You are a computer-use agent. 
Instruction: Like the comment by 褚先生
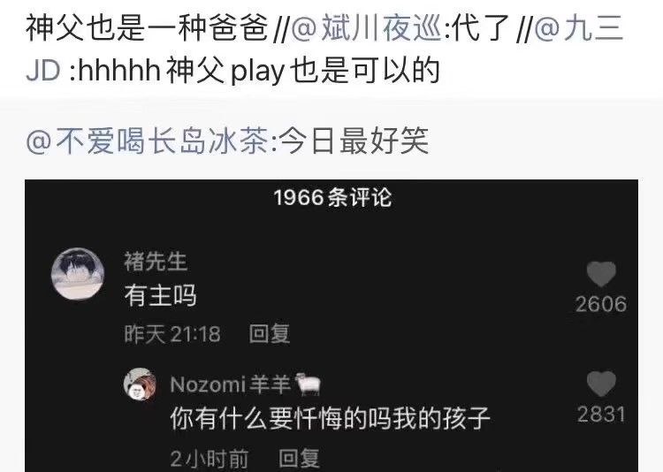click(601, 274)
